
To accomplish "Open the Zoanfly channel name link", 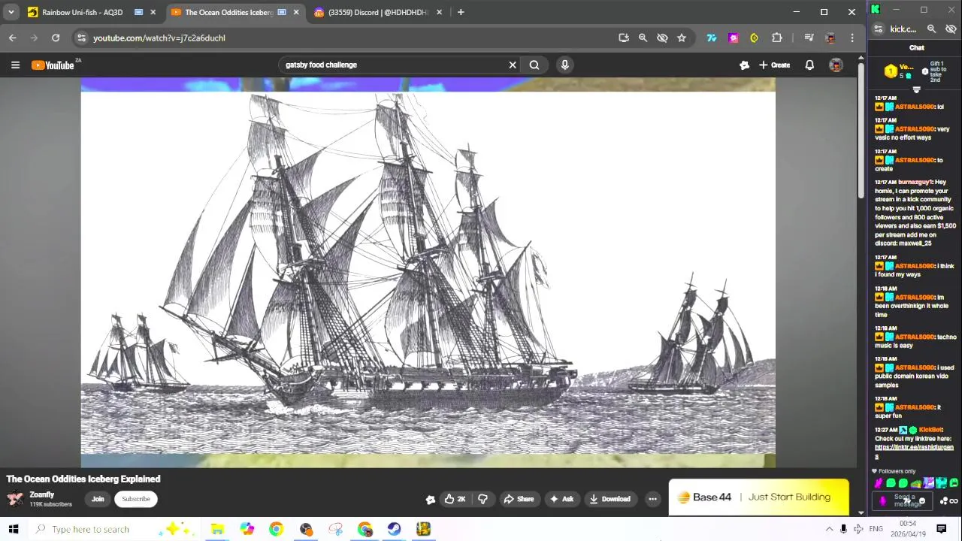I will [x=42, y=494].
